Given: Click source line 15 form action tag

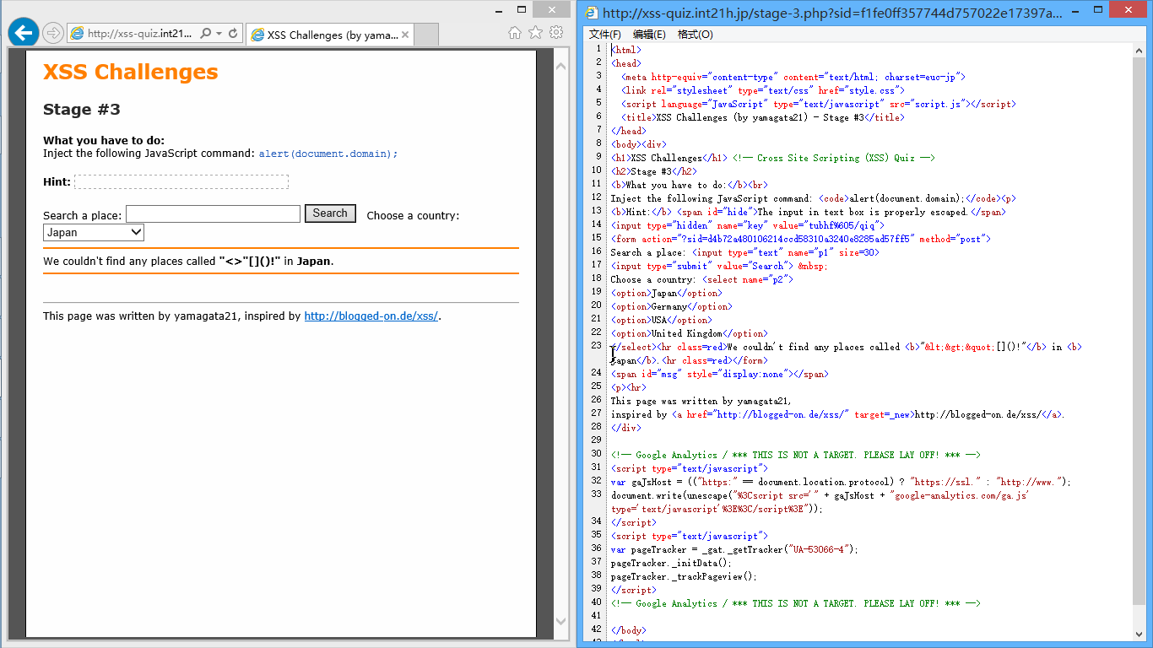Looking at the screenshot, I should [800, 239].
